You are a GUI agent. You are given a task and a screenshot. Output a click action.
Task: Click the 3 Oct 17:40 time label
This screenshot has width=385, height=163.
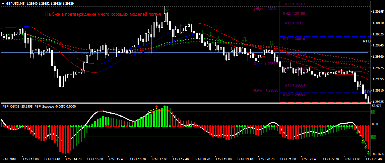pos(181,159)
